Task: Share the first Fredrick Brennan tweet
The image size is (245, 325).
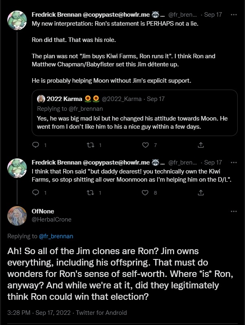Action: click(x=200, y=145)
